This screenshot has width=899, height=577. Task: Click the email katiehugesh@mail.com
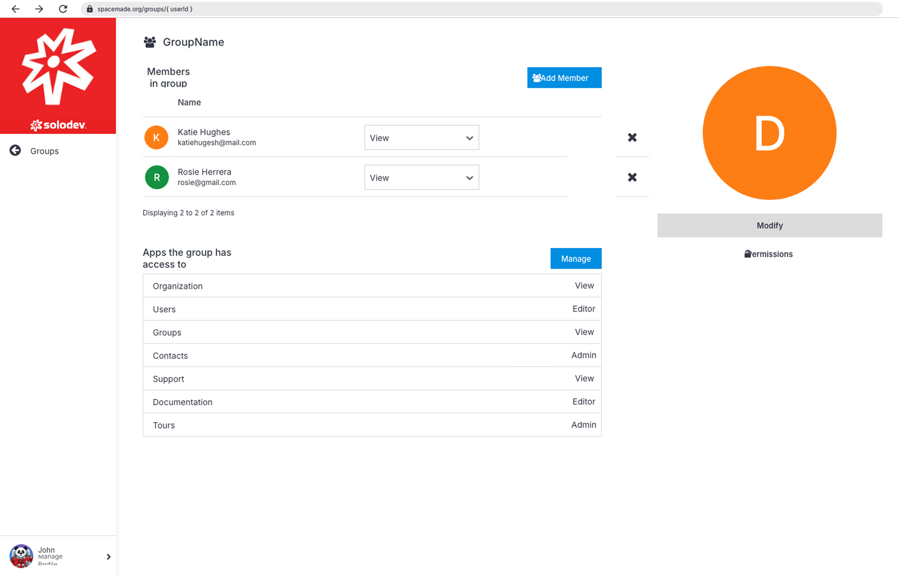(217, 143)
